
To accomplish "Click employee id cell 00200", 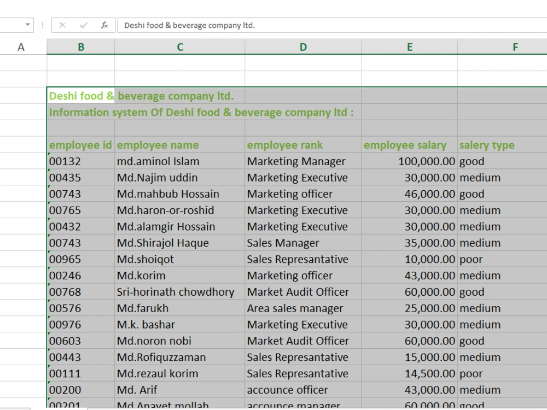I will pos(81,390).
